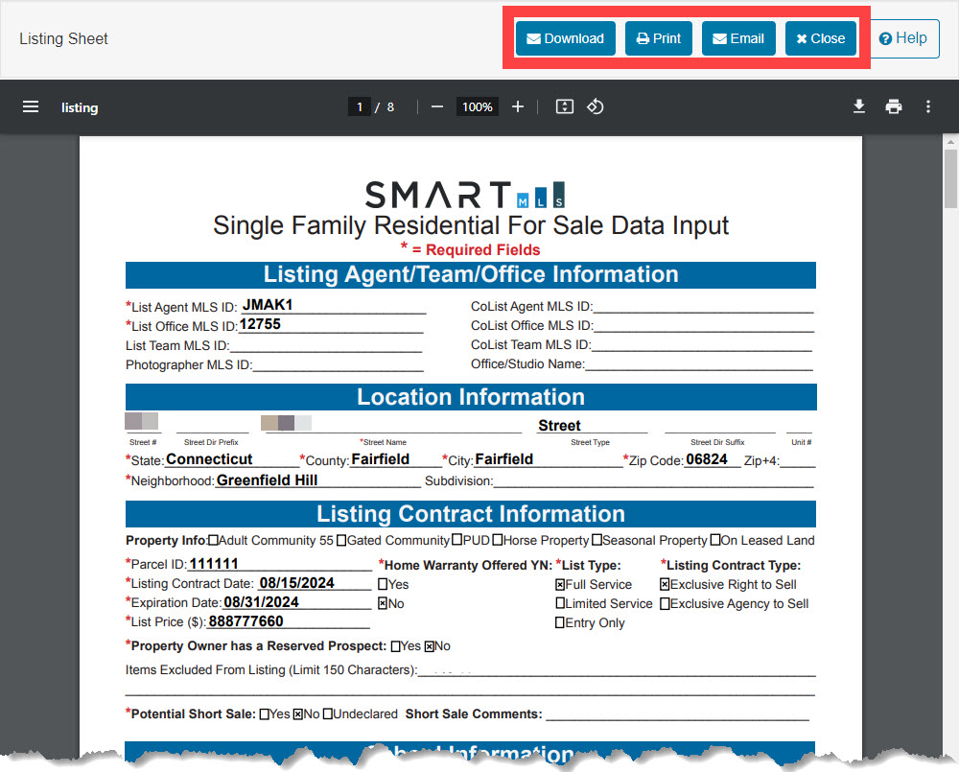Toggle Home Warranty No checkbox
Viewport: 959px width, 772px height.
coord(383,604)
